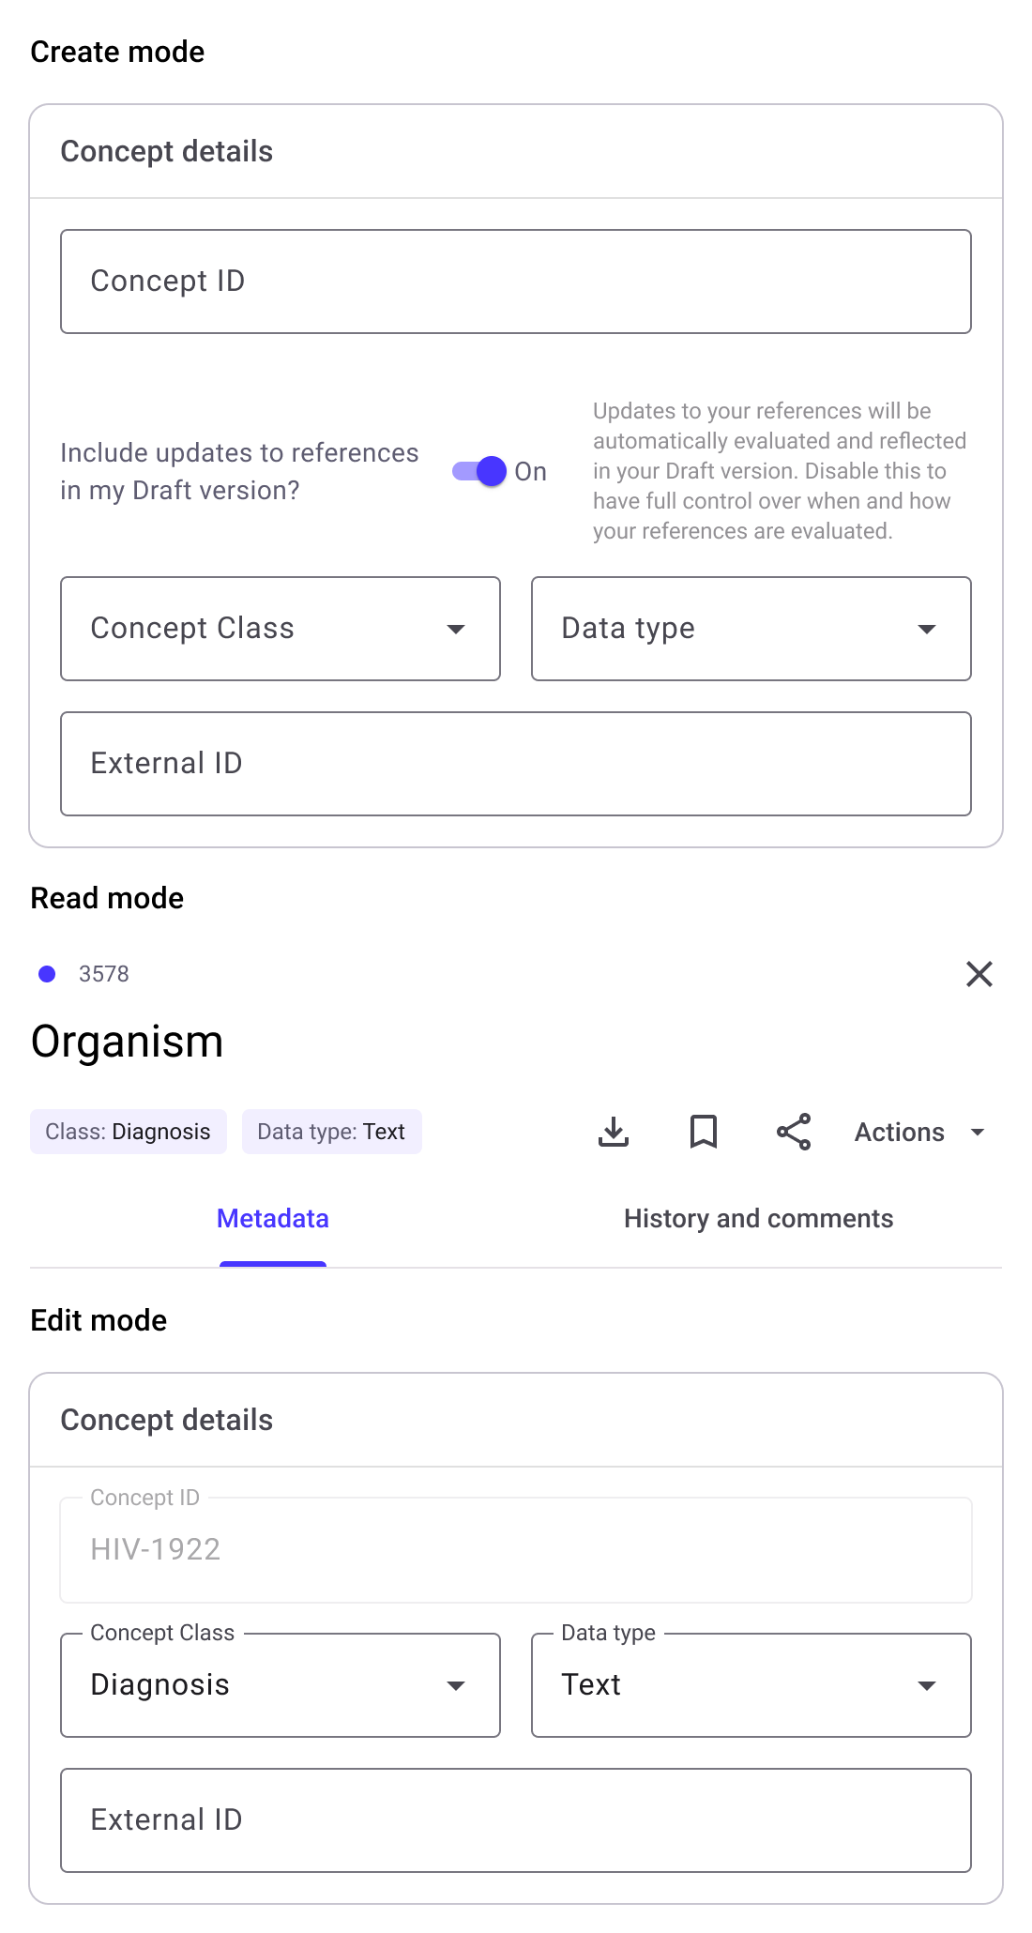1032x1933 pixels.
Task: Switch to History and comments tab
Action: [758, 1218]
